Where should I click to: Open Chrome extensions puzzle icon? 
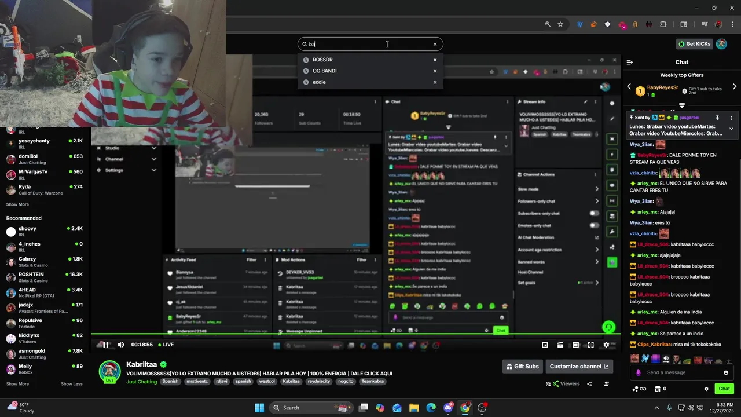click(663, 24)
